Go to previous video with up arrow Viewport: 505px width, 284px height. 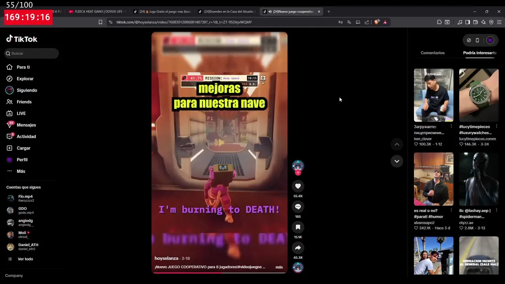(397, 144)
